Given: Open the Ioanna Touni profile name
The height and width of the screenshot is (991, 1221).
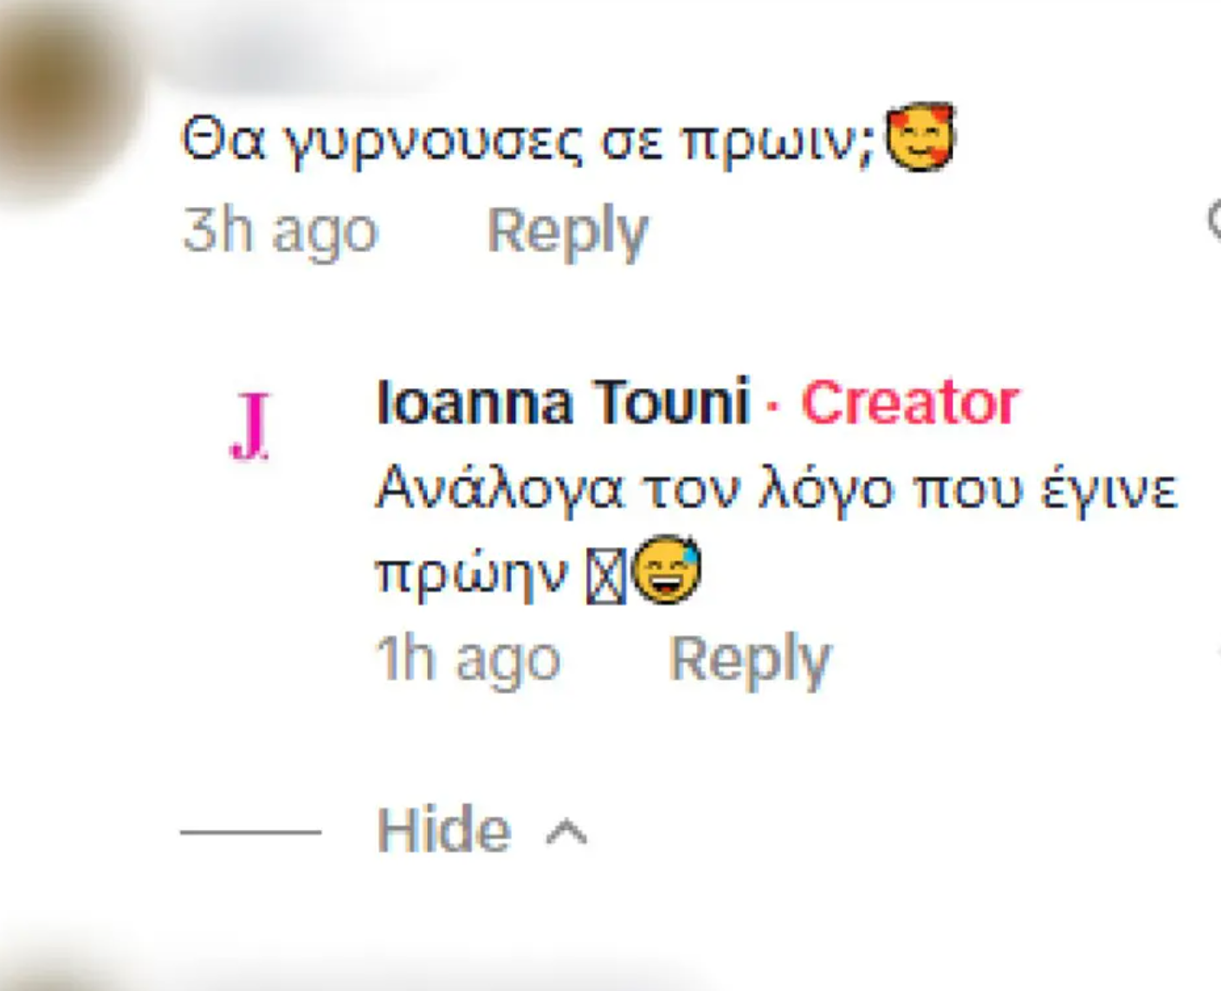Looking at the screenshot, I should coord(563,403).
